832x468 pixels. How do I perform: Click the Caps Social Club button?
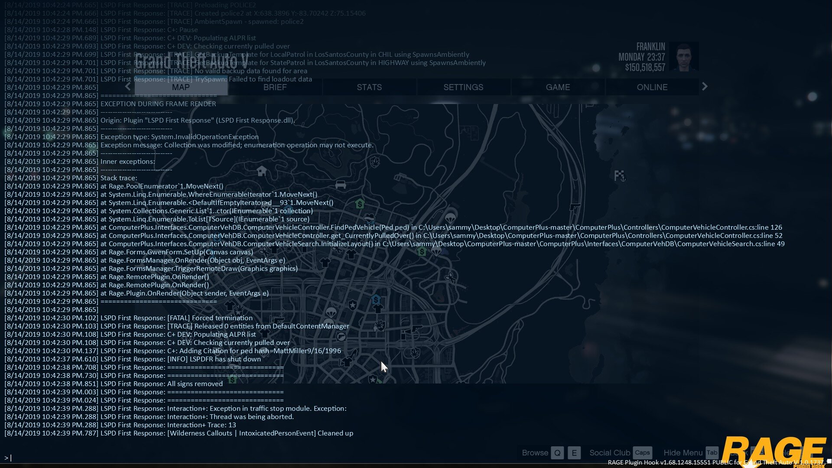tap(642, 453)
